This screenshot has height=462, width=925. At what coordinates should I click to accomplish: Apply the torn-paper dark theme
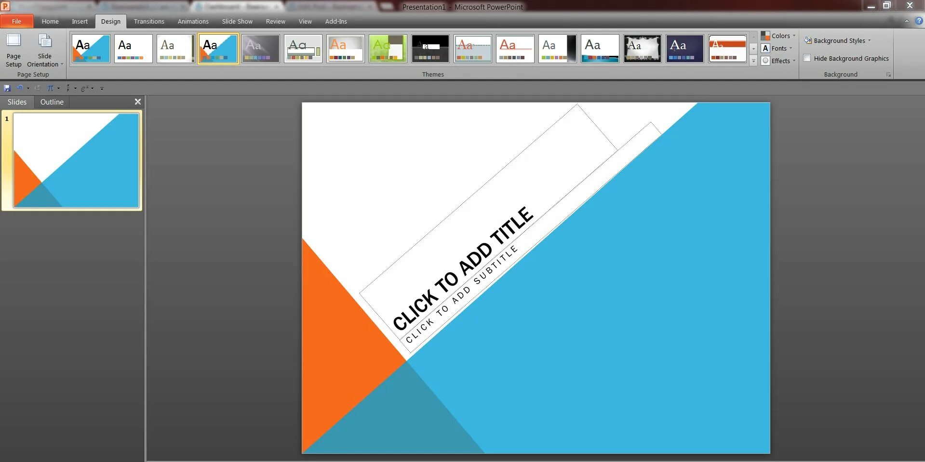point(643,49)
